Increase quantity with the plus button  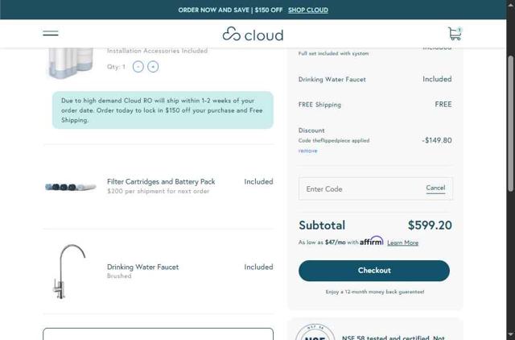pyautogui.click(x=153, y=67)
